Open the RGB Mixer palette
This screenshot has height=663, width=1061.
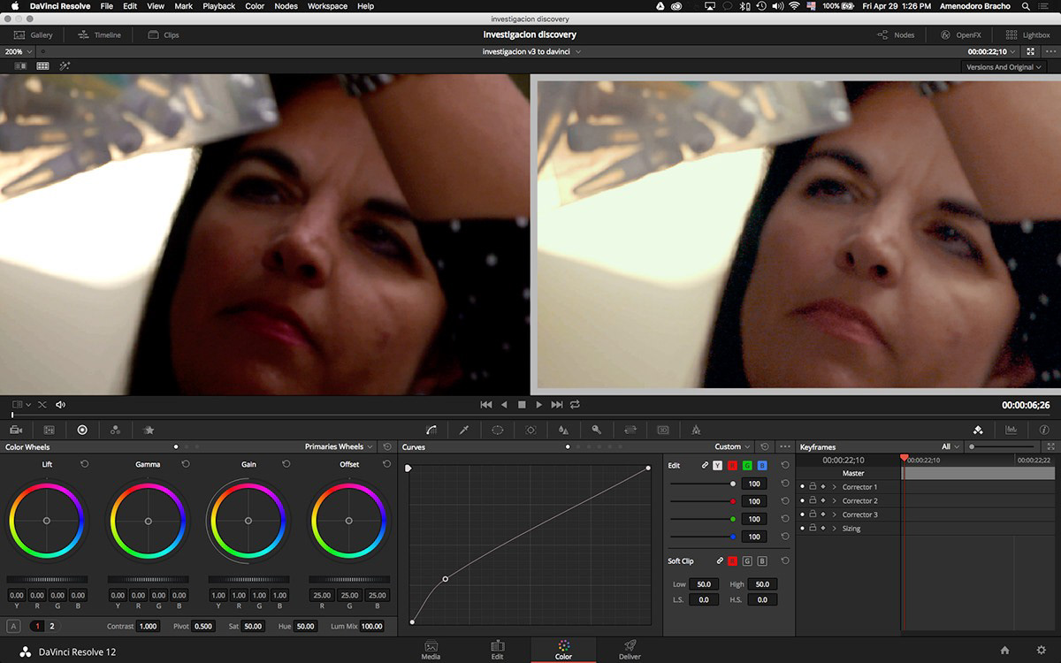(115, 430)
